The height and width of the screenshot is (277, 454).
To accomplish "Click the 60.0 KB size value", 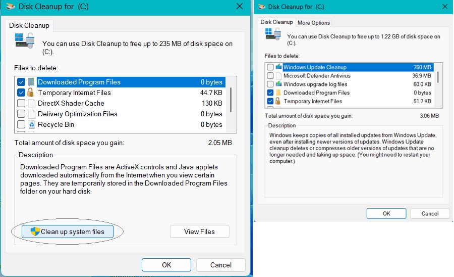I will (x=422, y=84).
